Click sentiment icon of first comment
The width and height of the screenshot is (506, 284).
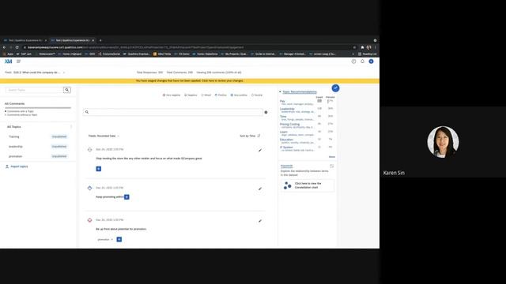pyautogui.click(x=89, y=149)
